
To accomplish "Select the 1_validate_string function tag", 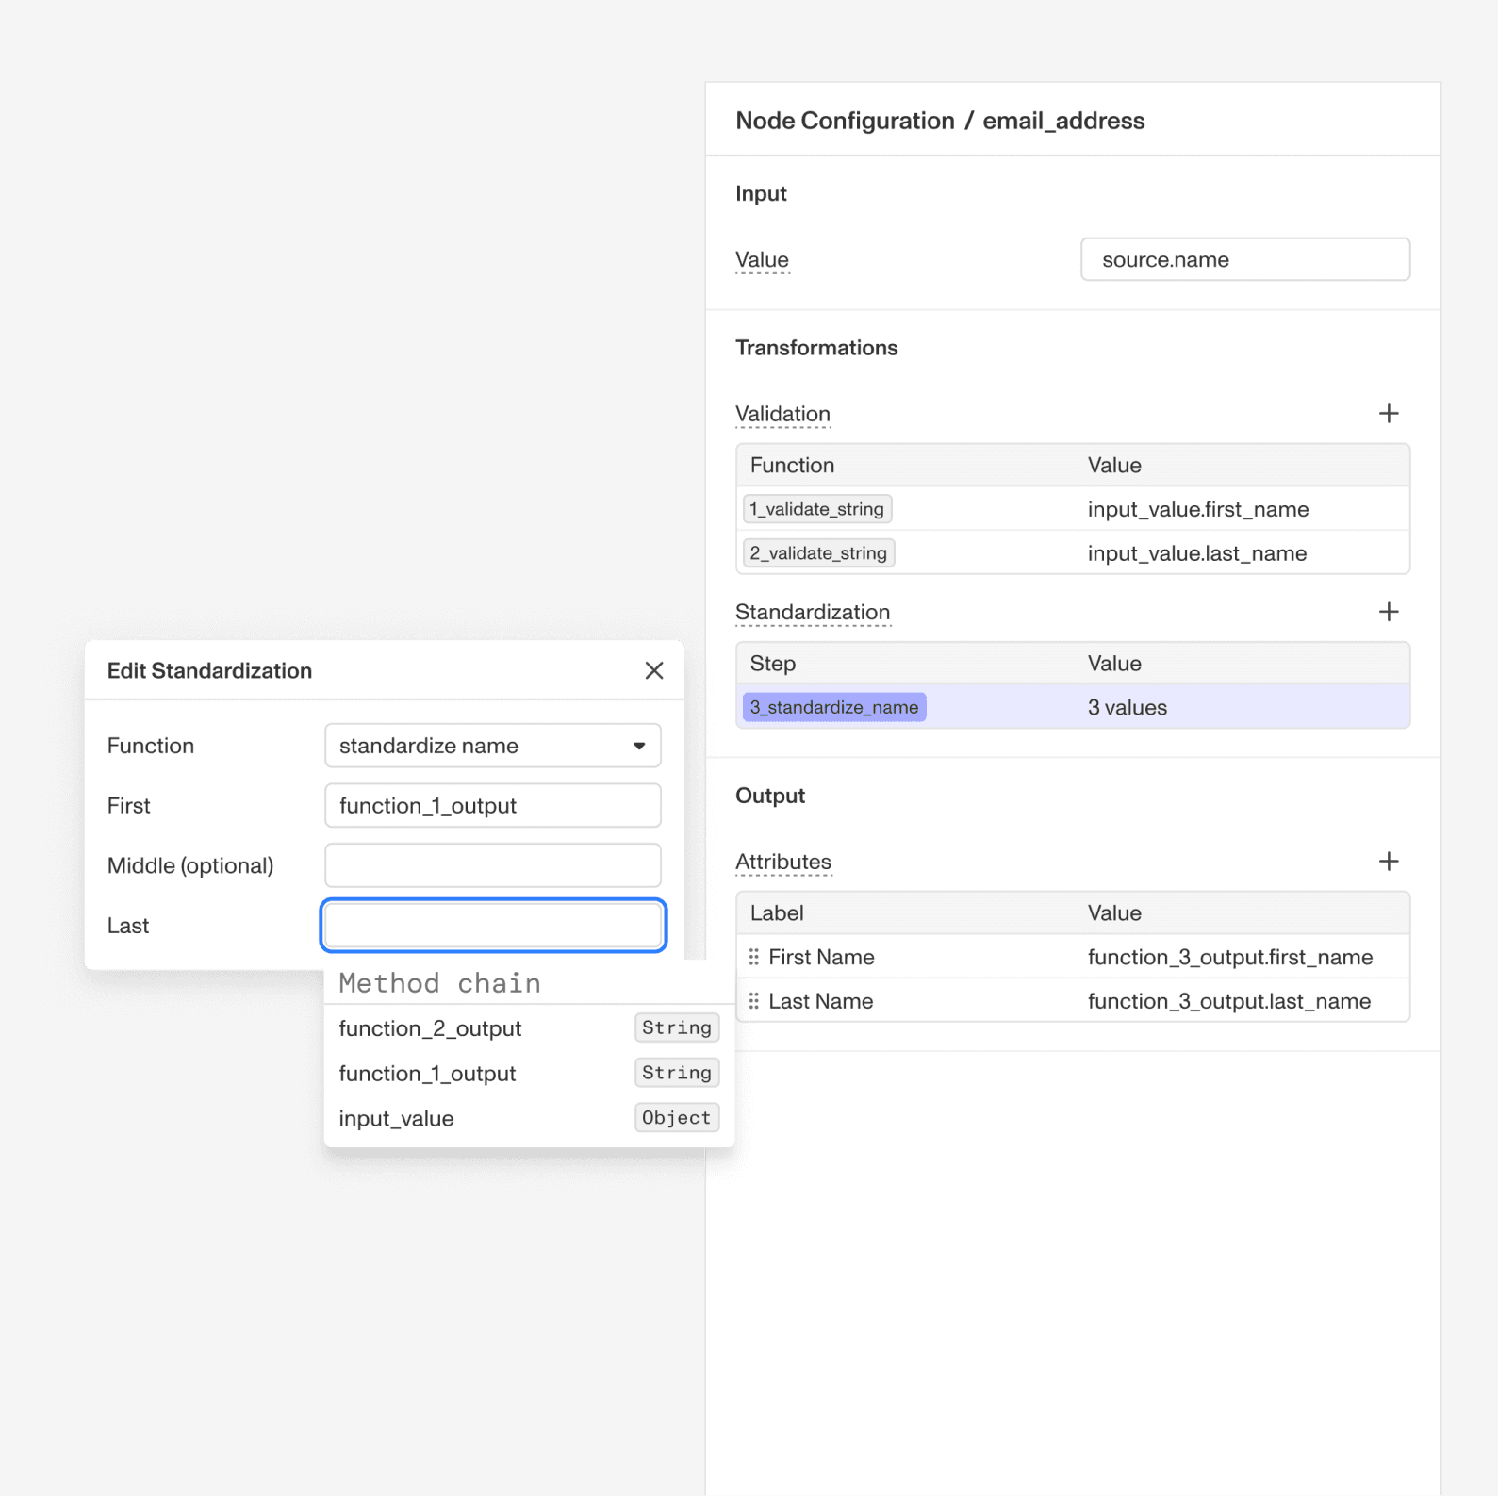I will pos(817,509).
